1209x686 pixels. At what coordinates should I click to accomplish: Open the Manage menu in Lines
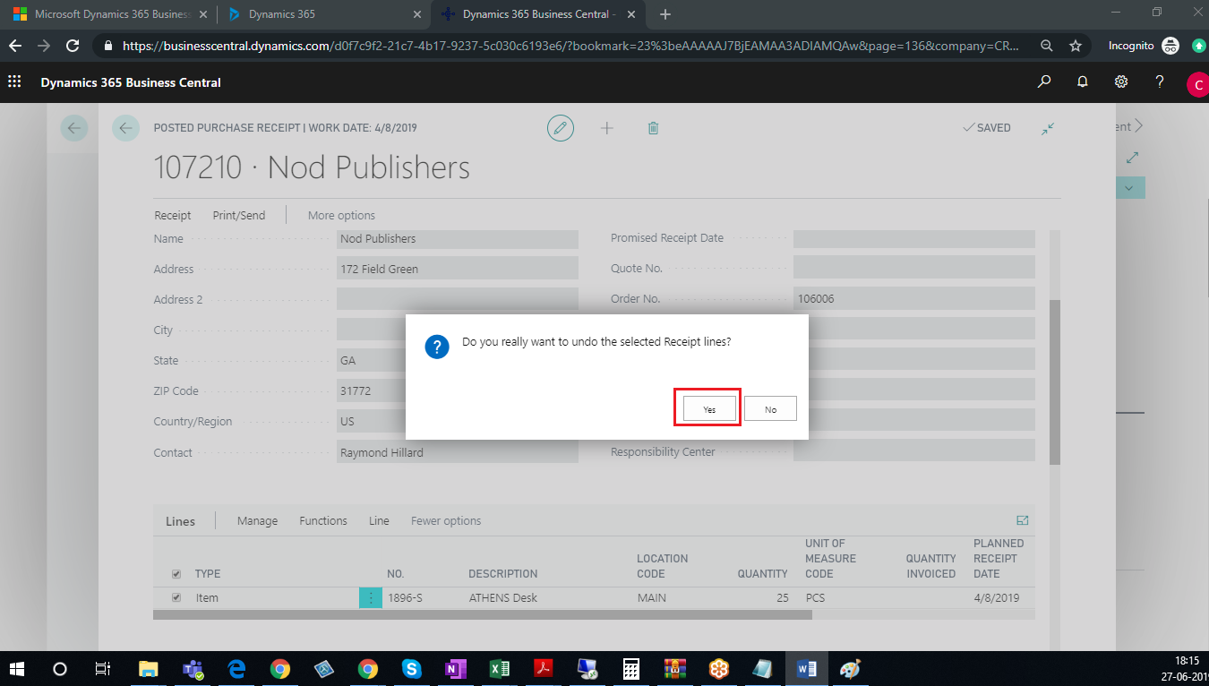click(257, 520)
